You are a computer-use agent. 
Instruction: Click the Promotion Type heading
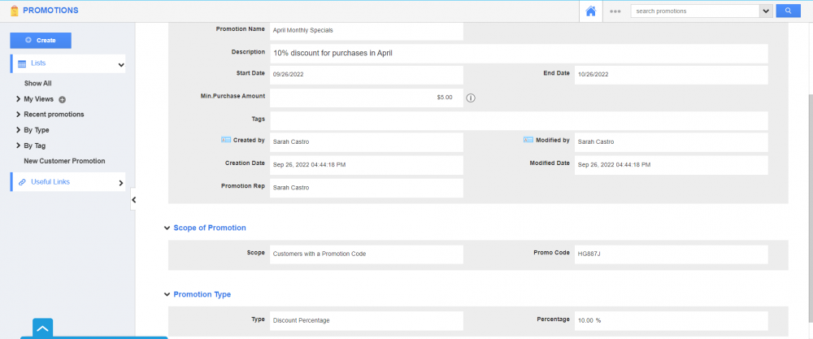(x=202, y=294)
